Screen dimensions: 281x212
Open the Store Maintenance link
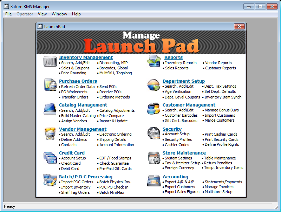[x=184, y=153]
